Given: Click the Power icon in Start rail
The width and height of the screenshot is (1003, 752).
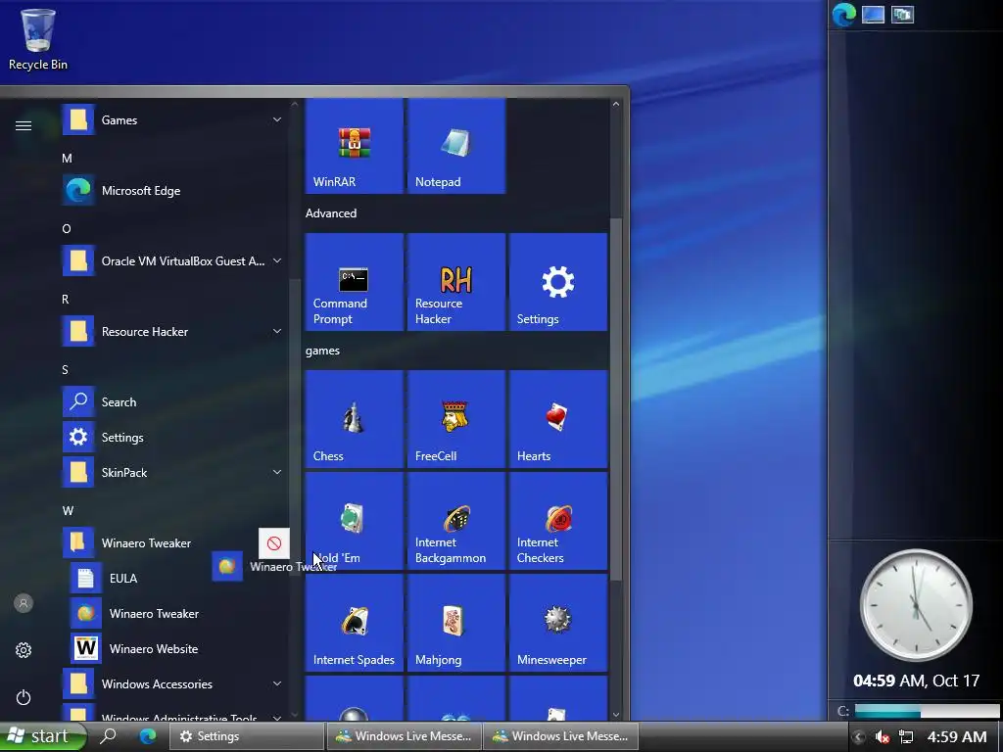Looking at the screenshot, I should (24, 697).
